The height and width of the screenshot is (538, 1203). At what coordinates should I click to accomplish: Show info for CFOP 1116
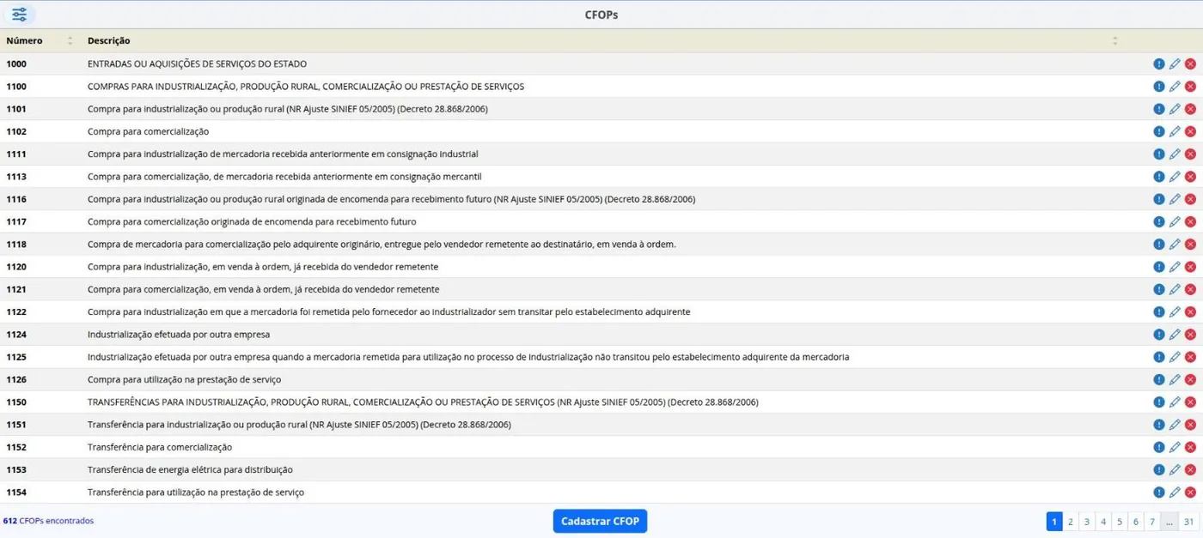click(1159, 199)
